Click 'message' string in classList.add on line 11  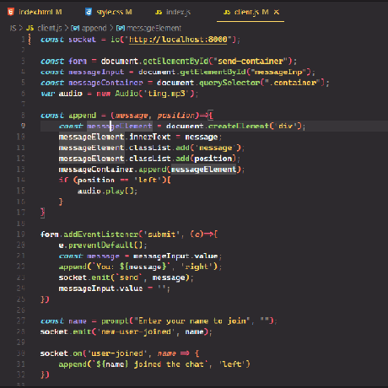tap(216, 148)
